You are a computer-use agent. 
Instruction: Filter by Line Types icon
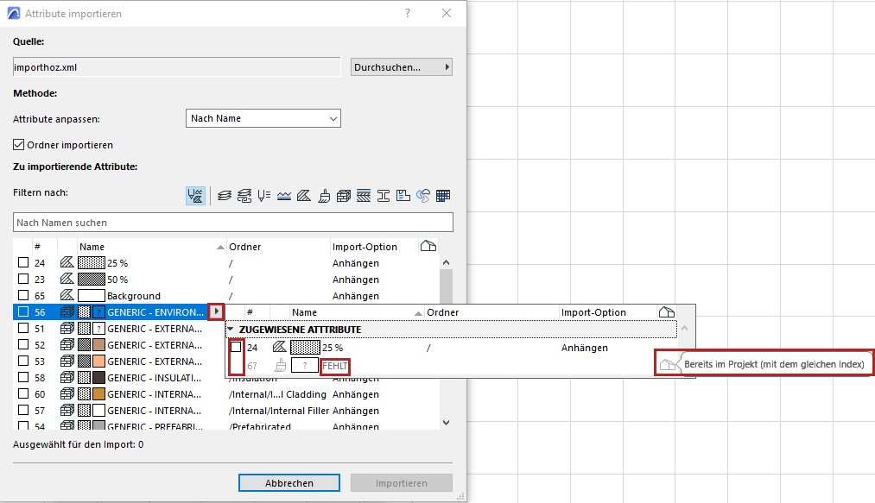[x=284, y=196]
